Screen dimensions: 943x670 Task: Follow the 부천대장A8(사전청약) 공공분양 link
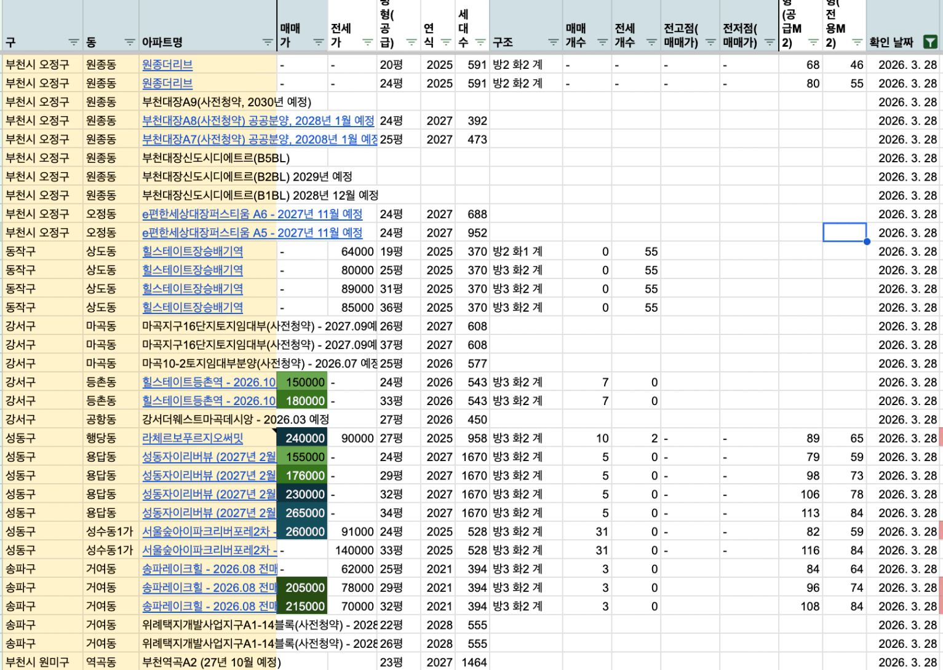[258, 120]
